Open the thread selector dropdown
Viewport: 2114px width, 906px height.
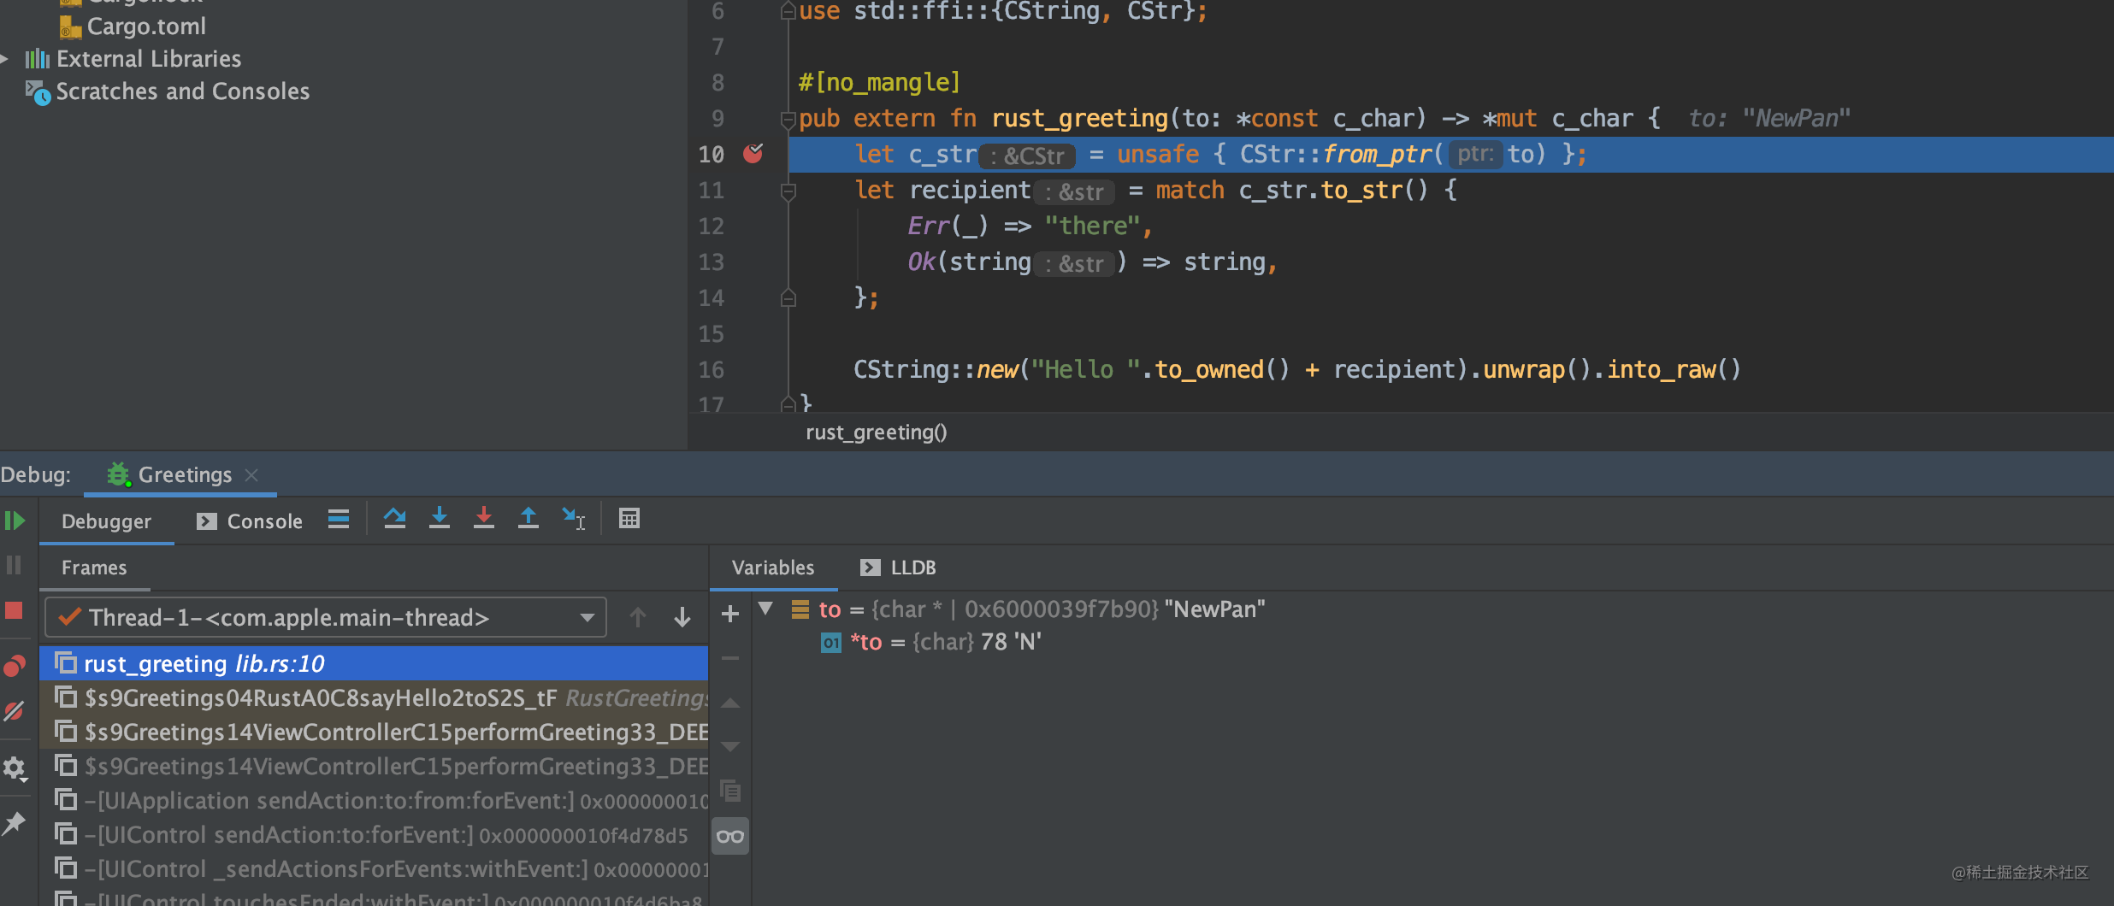(326, 617)
